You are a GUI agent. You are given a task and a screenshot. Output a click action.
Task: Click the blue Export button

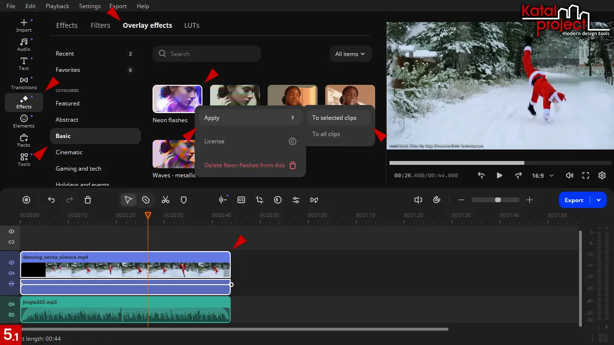pos(574,200)
